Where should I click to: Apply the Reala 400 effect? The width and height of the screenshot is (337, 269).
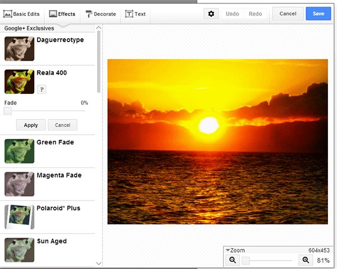tap(31, 125)
